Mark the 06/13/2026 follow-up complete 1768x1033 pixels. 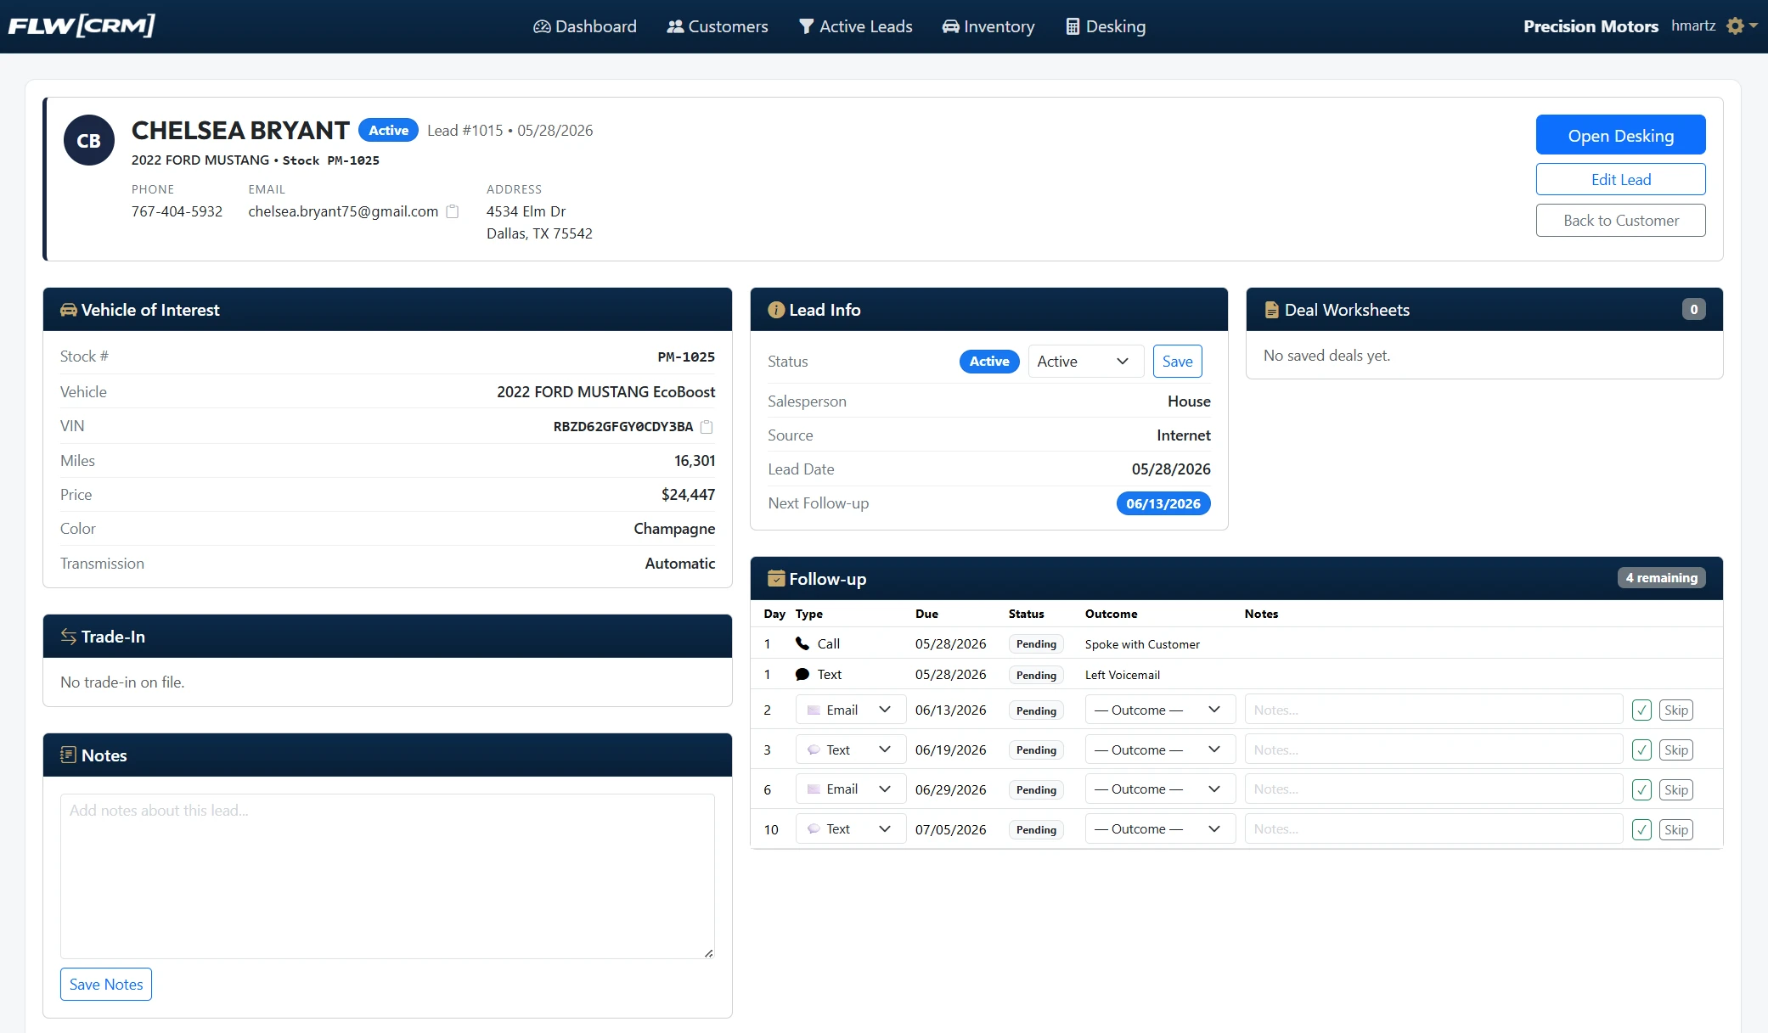tap(1642, 710)
